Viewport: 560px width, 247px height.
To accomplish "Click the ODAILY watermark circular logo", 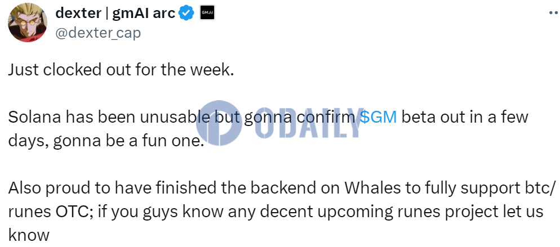I will tap(217, 123).
